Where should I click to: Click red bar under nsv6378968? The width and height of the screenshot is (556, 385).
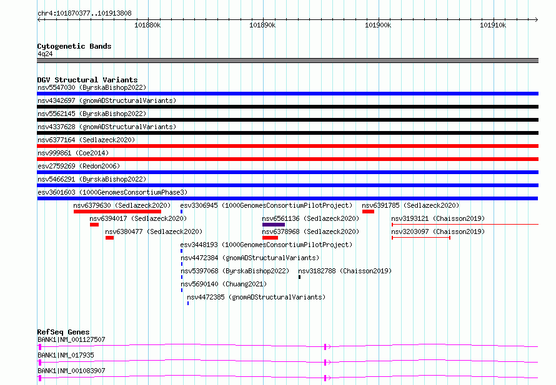(271, 238)
